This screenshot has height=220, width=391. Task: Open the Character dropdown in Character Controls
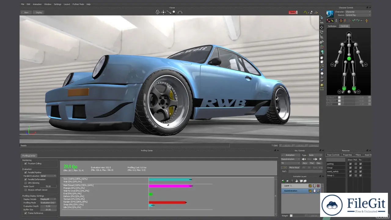[x=358, y=12]
